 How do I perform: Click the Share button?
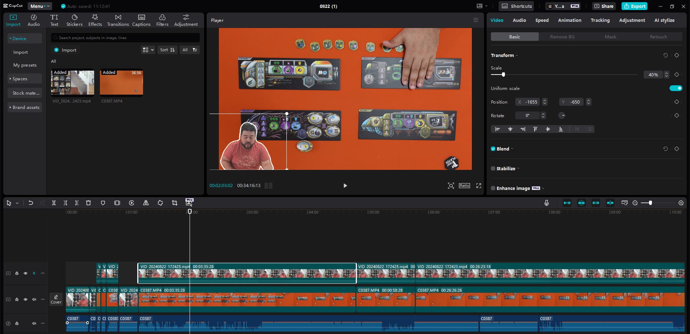pos(604,6)
